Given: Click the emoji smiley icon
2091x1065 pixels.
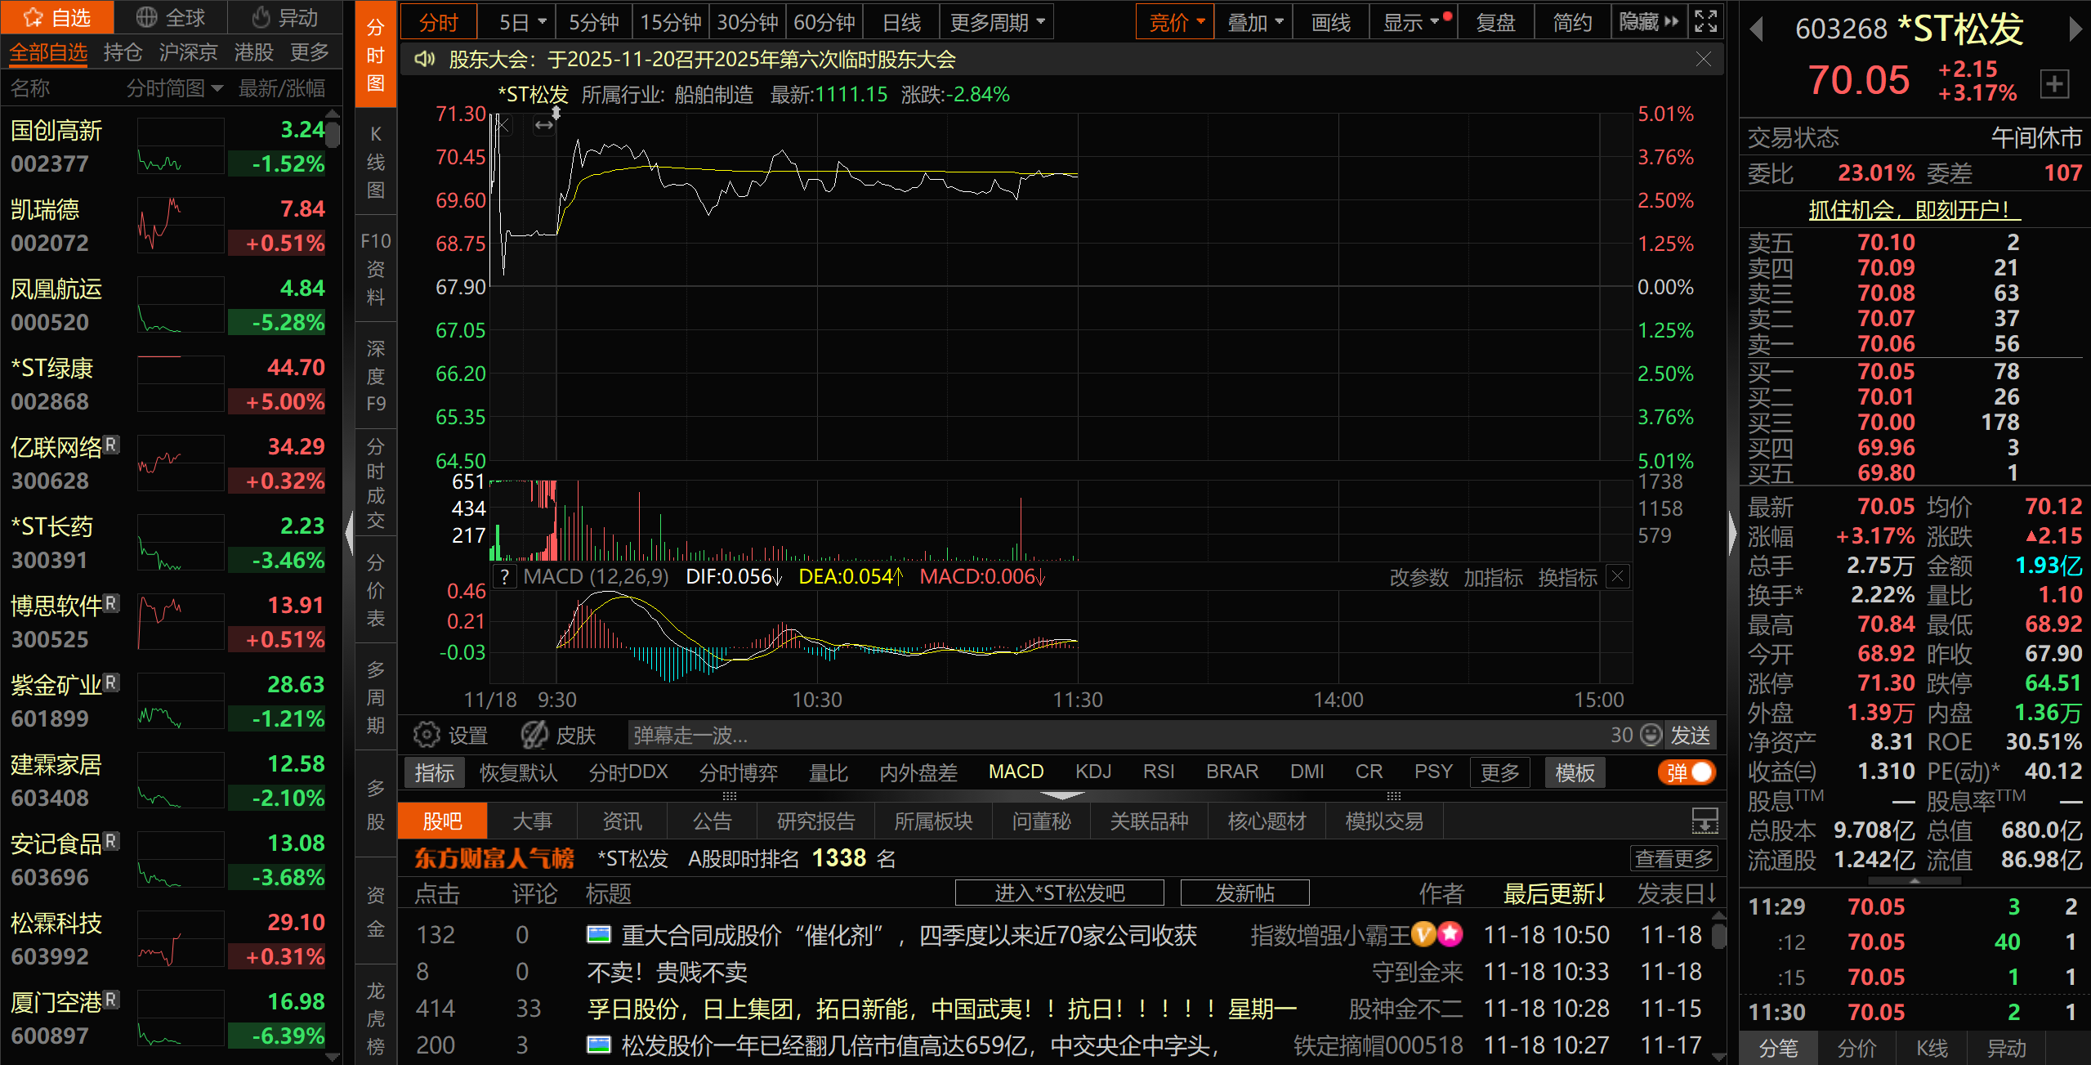Looking at the screenshot, I should point(1651,735).
